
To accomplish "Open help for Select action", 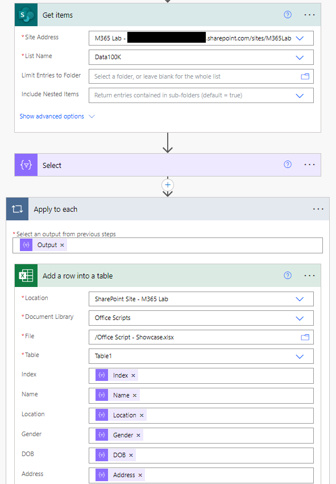I will click(288, 164).
